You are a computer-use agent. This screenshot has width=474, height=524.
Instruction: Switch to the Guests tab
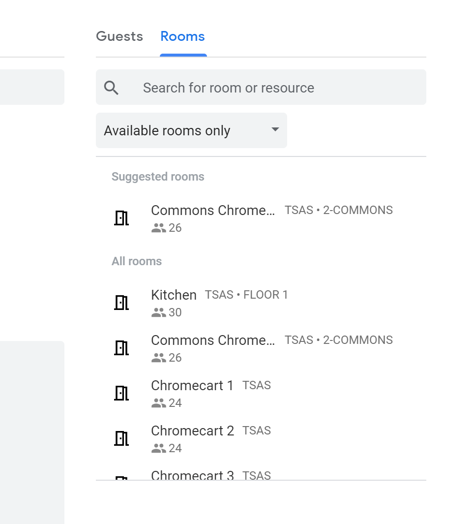pyautogui.click(x=119, y=36)
